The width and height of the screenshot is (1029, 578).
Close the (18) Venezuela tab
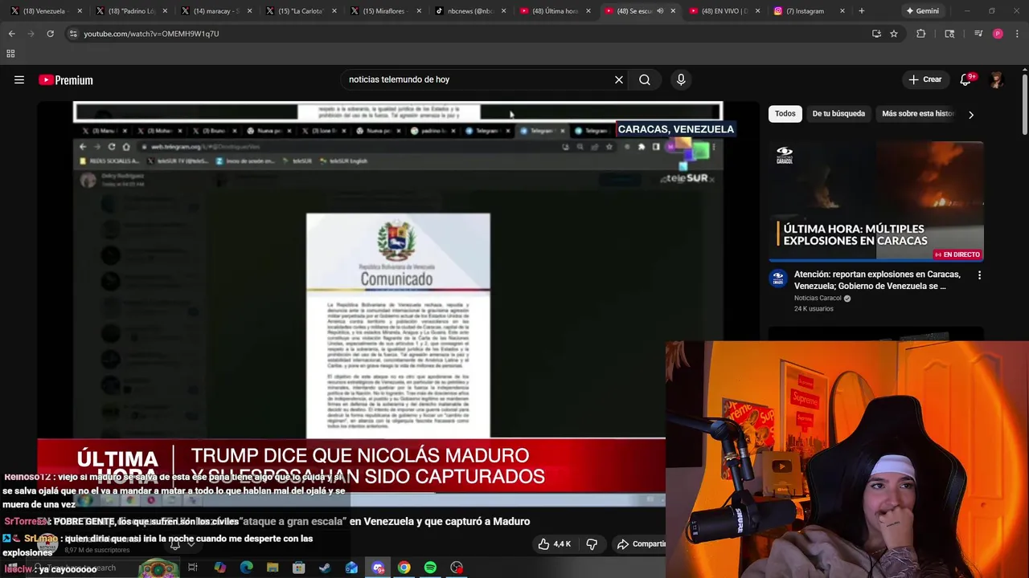[80, 11]
